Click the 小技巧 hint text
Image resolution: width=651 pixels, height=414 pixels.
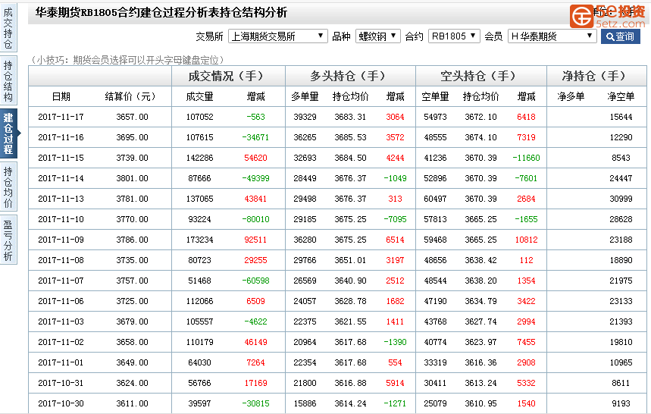pos(127,60)
